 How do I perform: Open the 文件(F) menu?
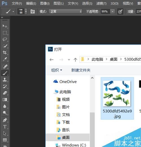[x=17, y=3]
